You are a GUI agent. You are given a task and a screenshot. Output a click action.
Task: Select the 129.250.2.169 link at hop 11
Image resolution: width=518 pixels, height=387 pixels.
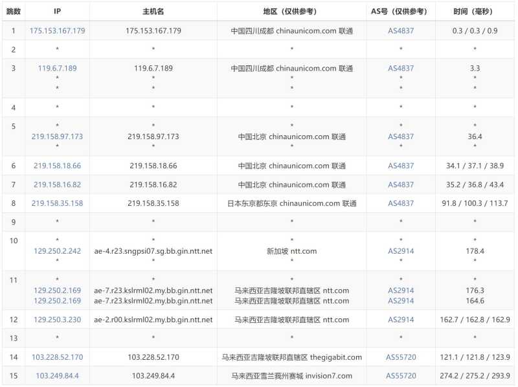[56, 291]
